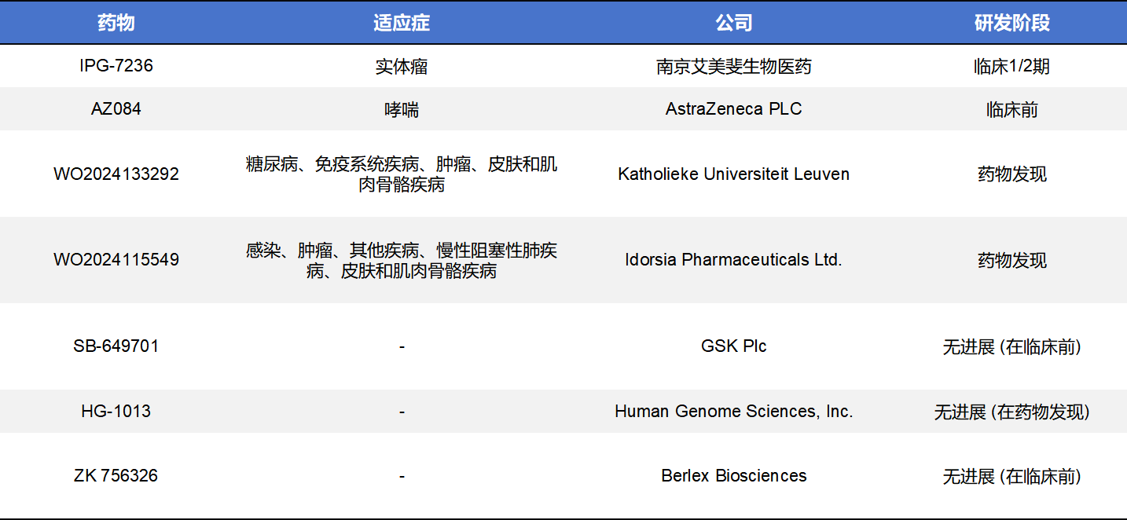Screen dimensions: 1127x520
Task: Click Katholieke Universiteit Leuven company name
Action: tap(733, 174)
